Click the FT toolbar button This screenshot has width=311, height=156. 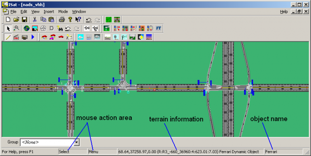159,28
